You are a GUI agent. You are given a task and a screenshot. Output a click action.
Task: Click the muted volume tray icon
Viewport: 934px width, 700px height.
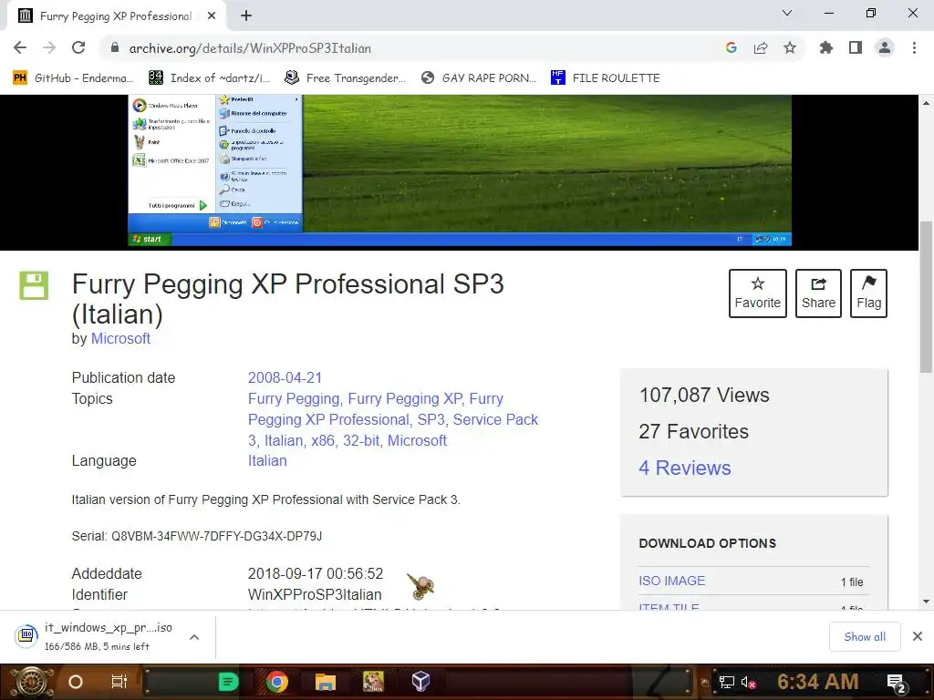tap(749, 682)
